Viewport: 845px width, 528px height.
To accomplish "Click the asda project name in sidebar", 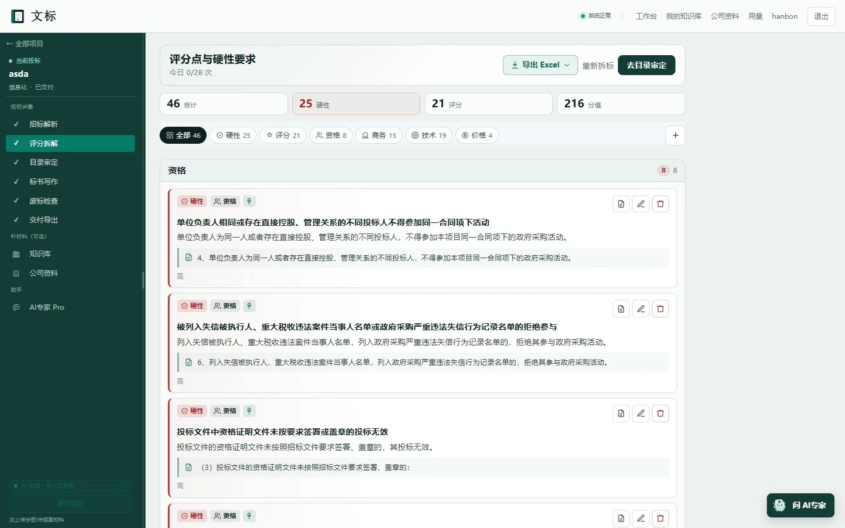I will 19,74.
